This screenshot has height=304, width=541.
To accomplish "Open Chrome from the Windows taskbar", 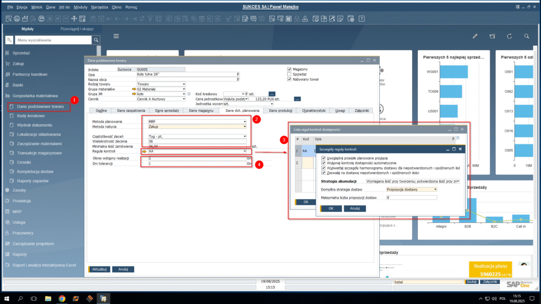I will pyautogui.click(x=62, y=299).
